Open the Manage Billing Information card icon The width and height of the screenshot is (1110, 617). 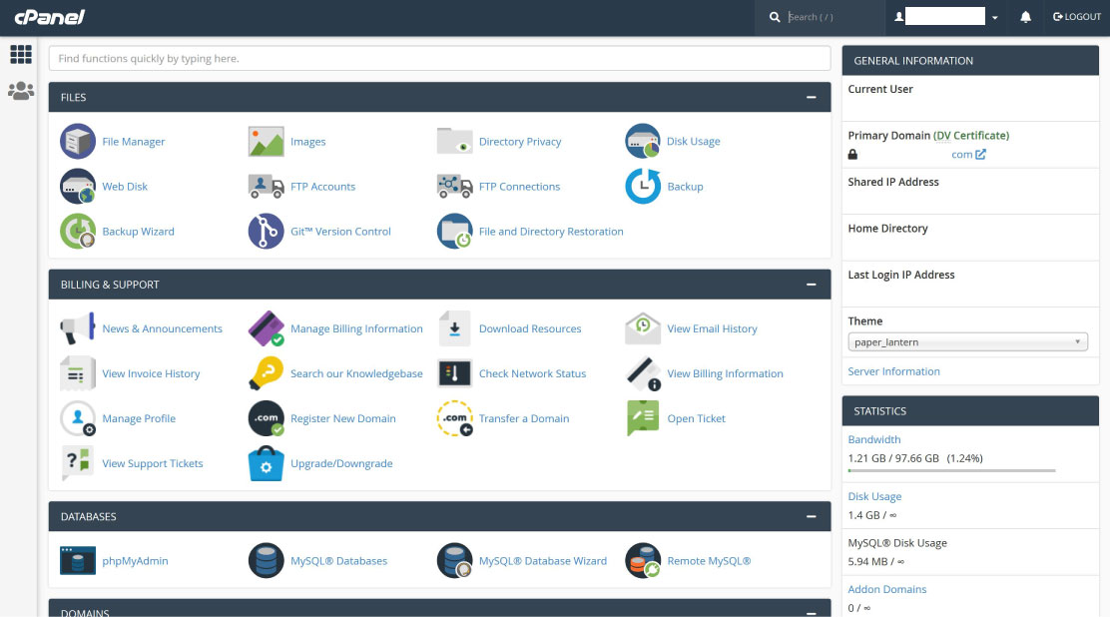point(267,328)
